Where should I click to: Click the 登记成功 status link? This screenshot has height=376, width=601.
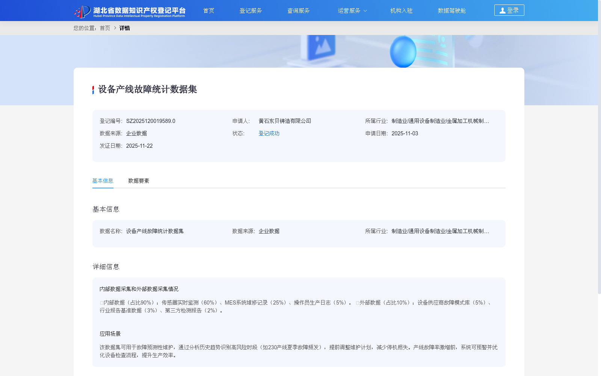click(x=269, y=133)
